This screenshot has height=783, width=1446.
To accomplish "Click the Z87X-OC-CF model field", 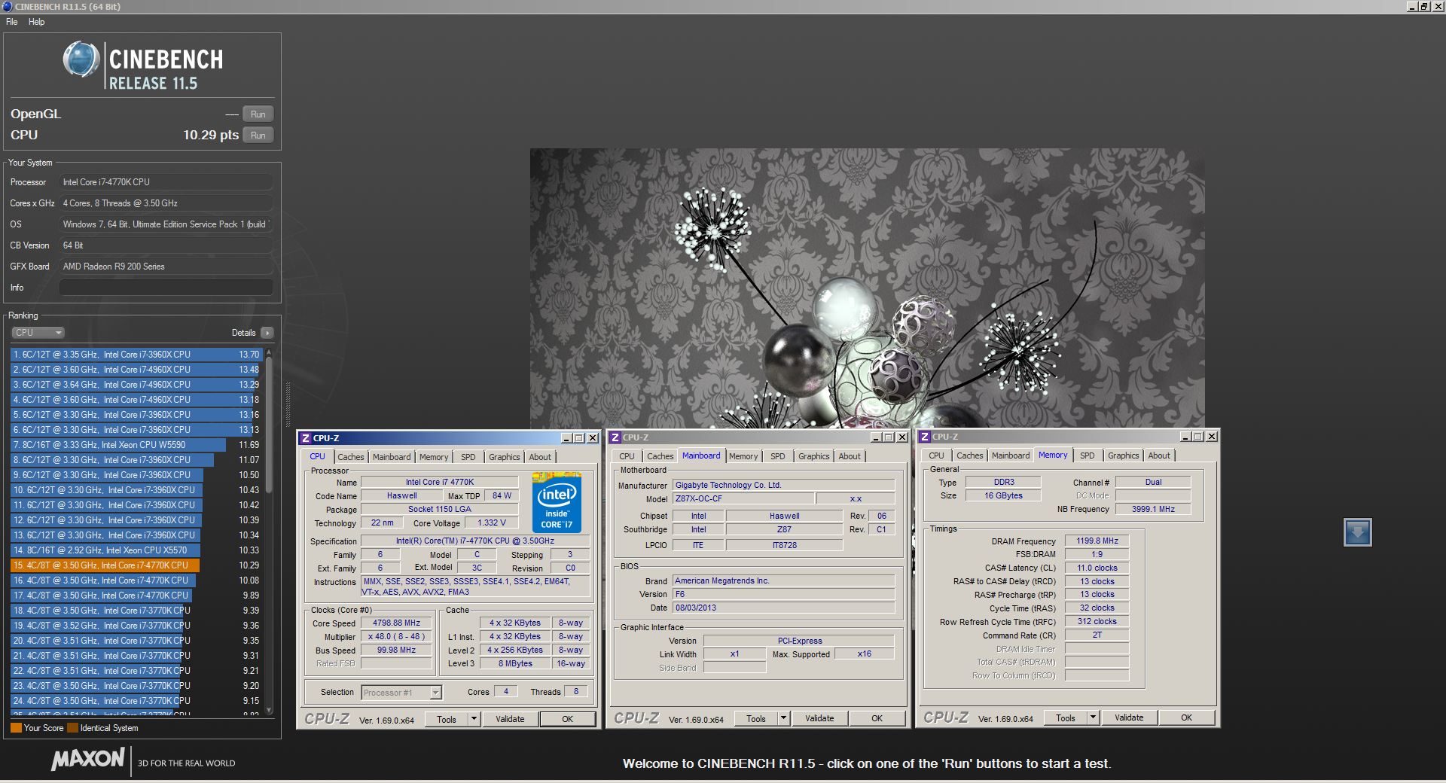I will coord(743,498).
